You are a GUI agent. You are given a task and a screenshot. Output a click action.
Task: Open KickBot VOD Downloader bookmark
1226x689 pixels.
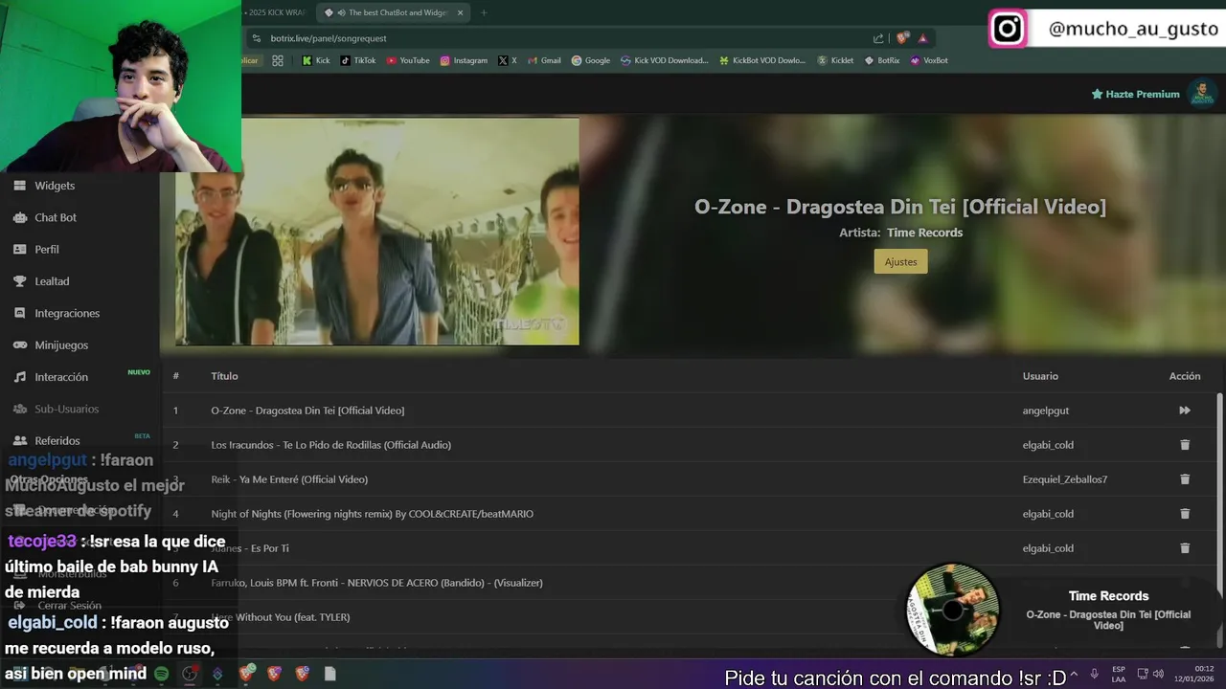(762, 60)
